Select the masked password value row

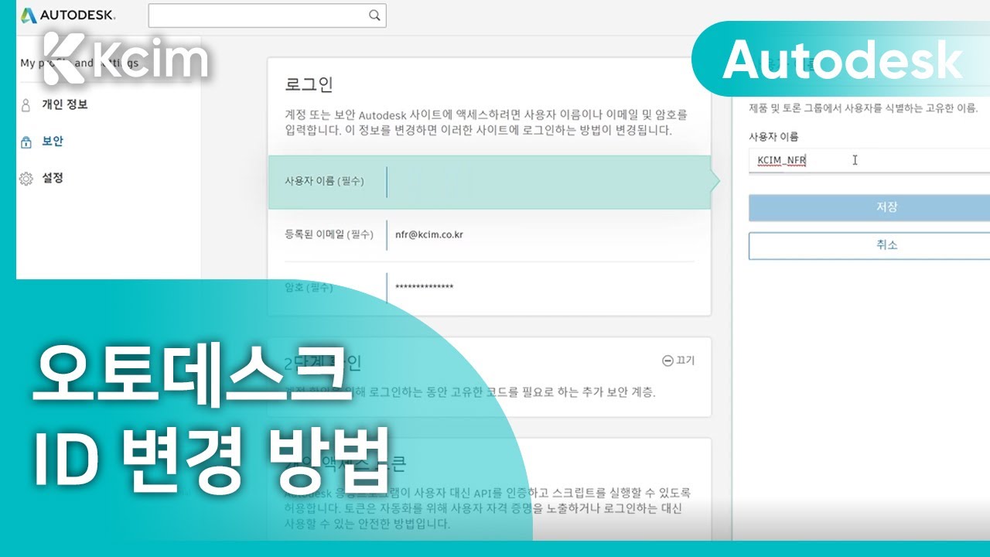489,287
